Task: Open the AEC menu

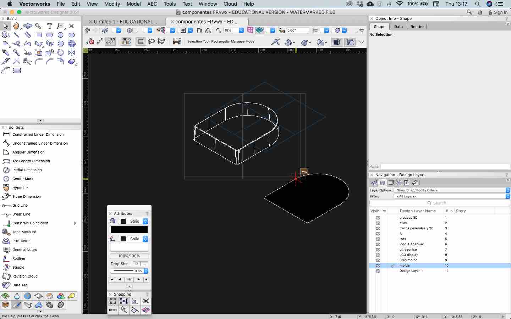Action: tap(152, 4)
